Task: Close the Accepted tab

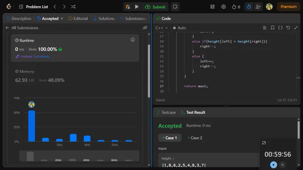Action: (62, 18)
